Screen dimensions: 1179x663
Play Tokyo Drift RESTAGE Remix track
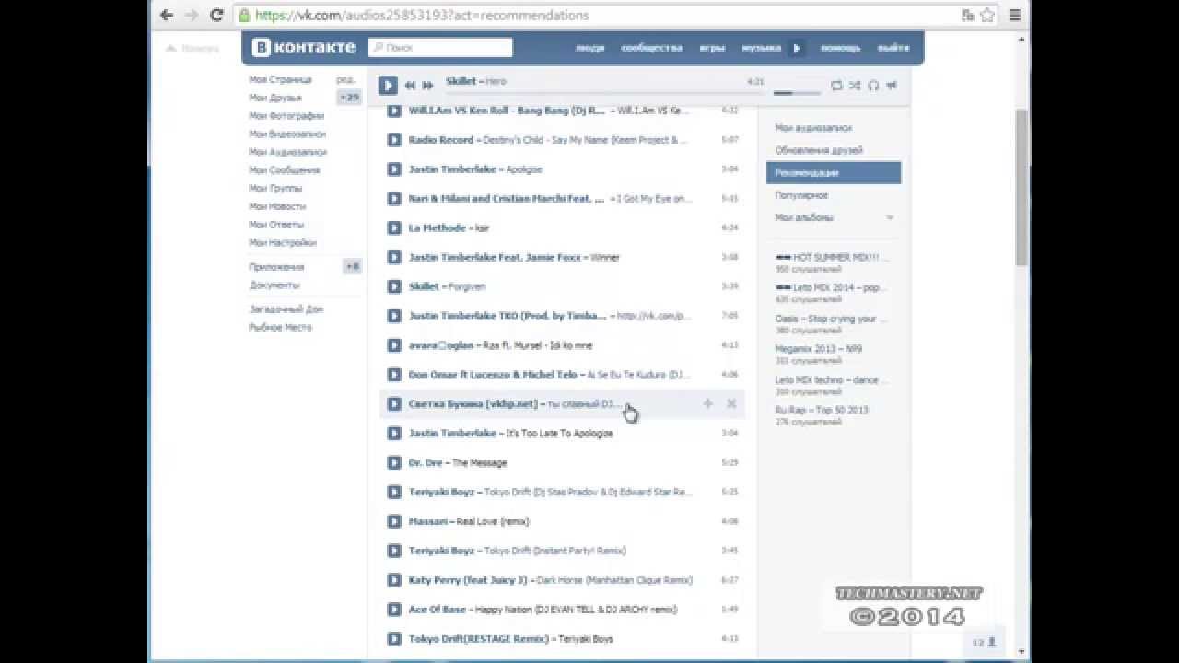point(394,638)
